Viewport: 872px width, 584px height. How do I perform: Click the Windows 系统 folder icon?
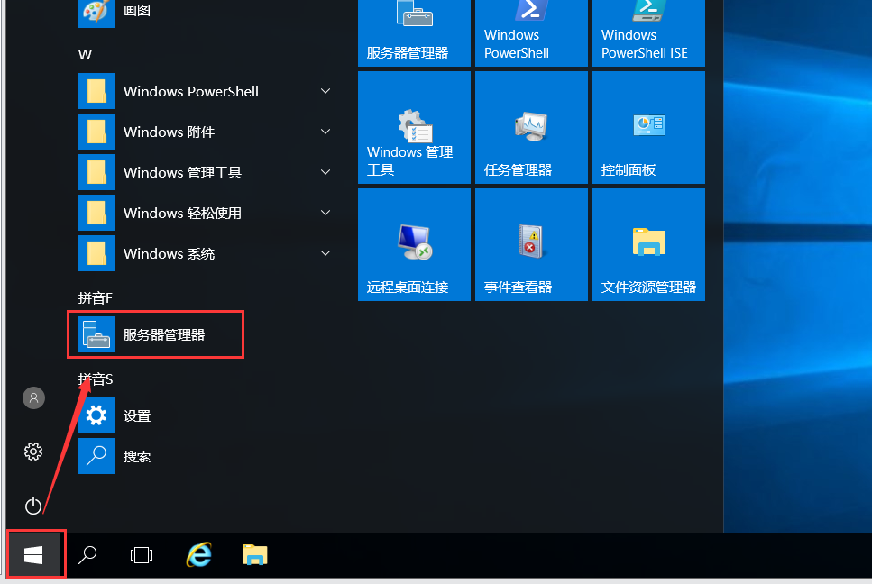tap(96, 253)
